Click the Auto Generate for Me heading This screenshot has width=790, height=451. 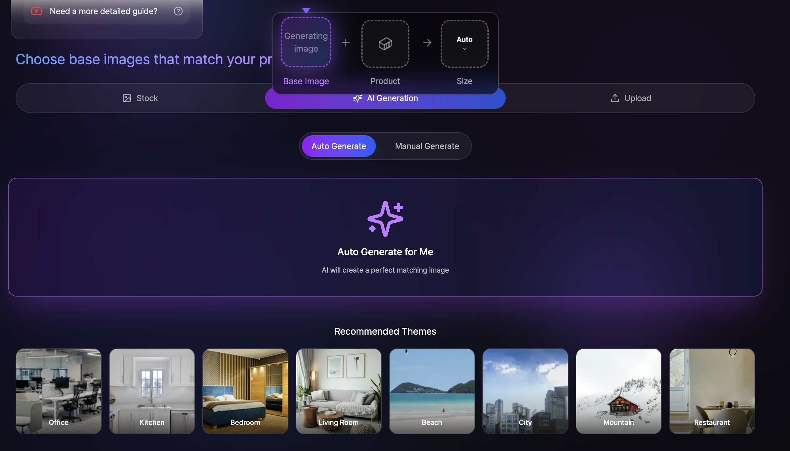click(385, 252)
